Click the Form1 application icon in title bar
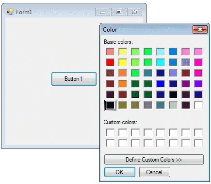 pos(10,12)
